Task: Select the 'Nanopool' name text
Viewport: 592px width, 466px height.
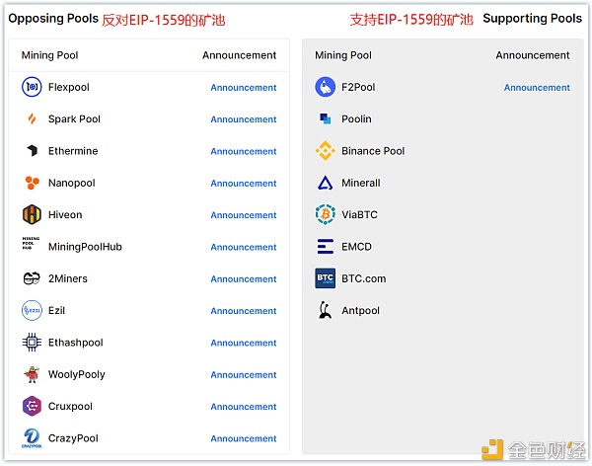Action: pyautogui.click(x=72, y=183)
